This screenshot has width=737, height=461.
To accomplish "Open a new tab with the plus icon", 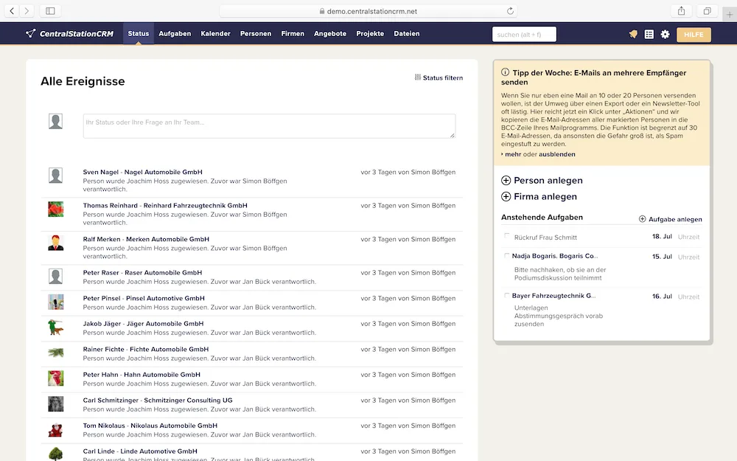I will coord(730,14).
